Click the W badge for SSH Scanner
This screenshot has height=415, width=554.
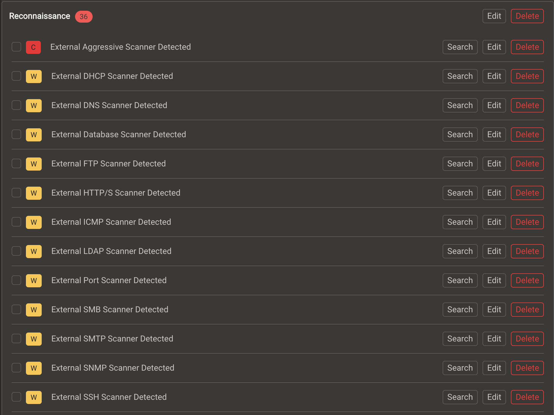[x=34, y=397]
